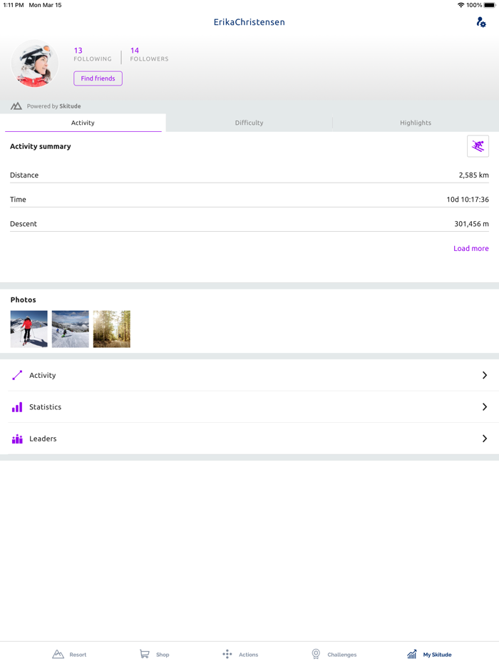499x666 pixels.
Task: Tap the Statistics bar chart icon
Action: [x=17, y=407]
